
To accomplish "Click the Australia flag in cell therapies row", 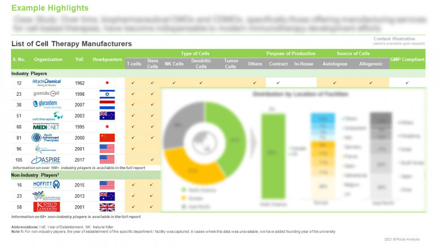I will 107,116.
